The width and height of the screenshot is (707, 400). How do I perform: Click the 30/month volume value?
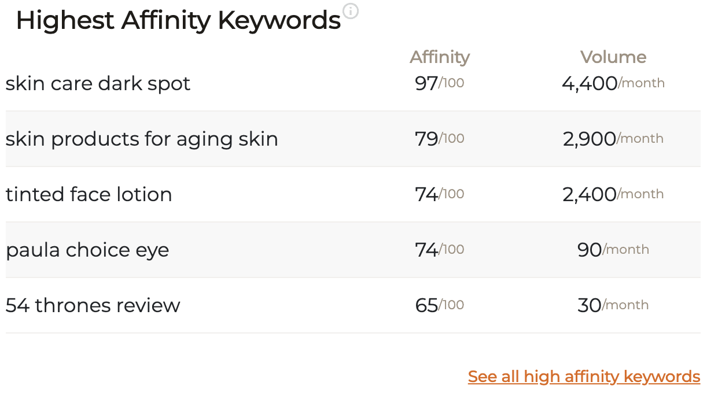pyautogui.click(x=613, y=306)
